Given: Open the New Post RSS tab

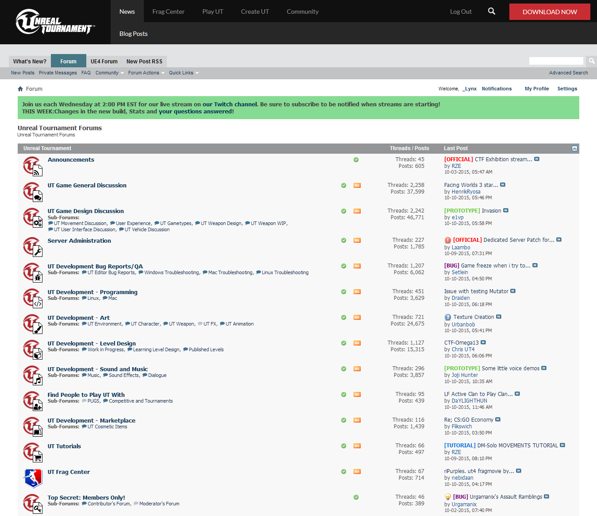Looking at the screenshot, I should tap(144, 61).
